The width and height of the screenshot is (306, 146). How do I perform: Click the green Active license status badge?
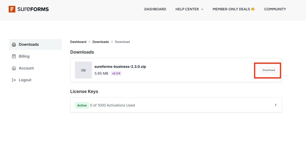pyautogui.click(x=82, y=105)
